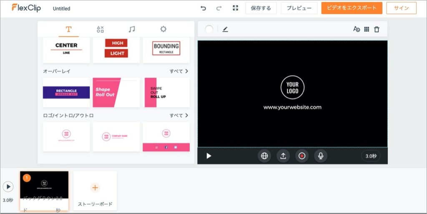
Task: Click the Untitled project name
Action: click(x=62, y=8)
